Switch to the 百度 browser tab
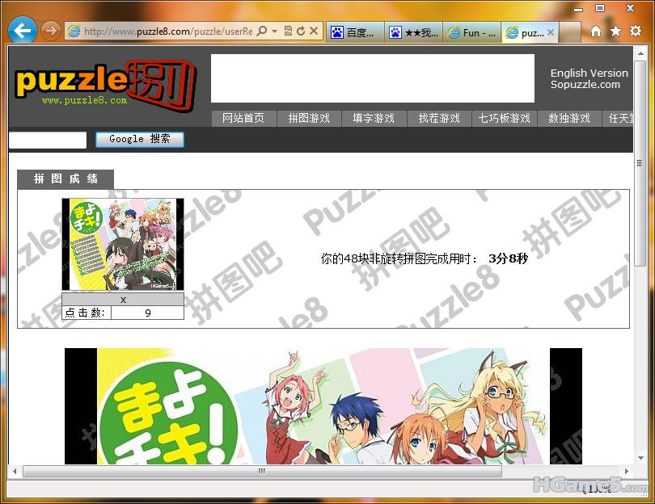 (x=355, y=32)
